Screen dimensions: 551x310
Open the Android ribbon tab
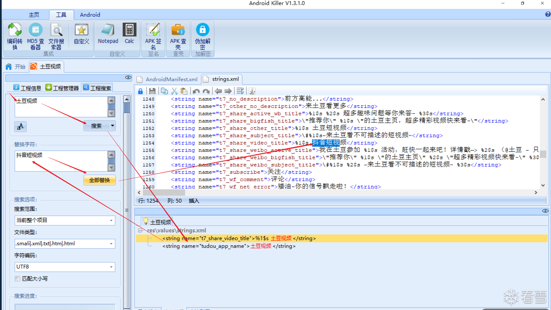coord(90,15)
